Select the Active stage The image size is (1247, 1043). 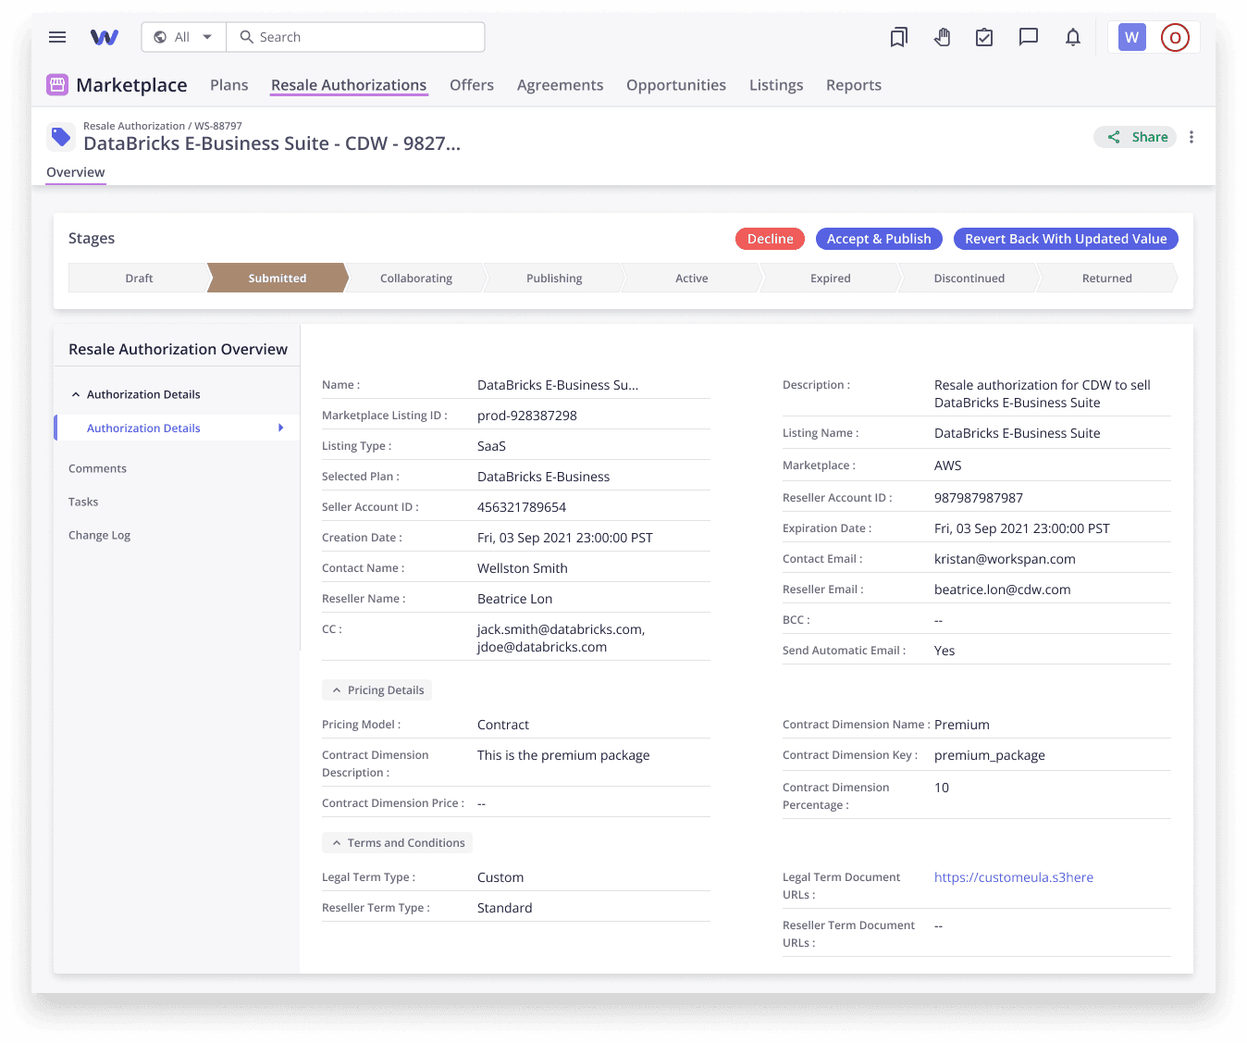692,278
